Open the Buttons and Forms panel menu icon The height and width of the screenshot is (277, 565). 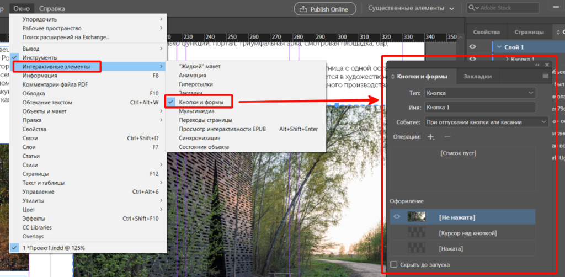click(545, 76)
